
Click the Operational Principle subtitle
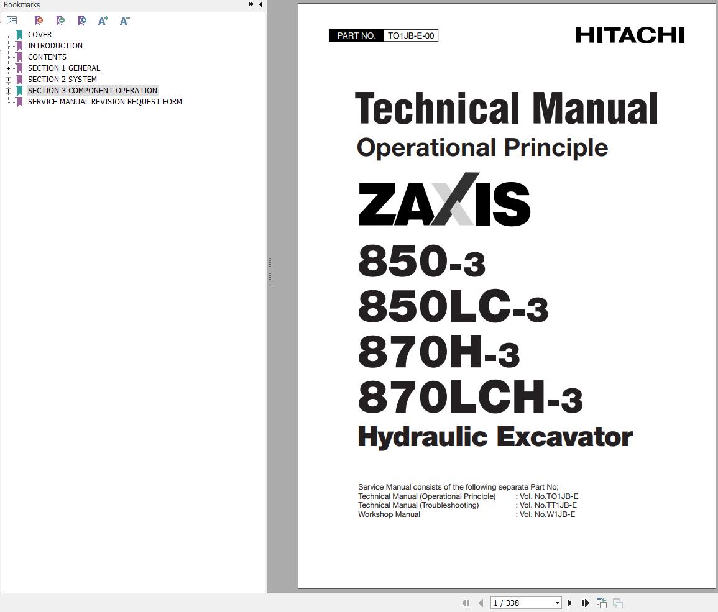[482, 147]
